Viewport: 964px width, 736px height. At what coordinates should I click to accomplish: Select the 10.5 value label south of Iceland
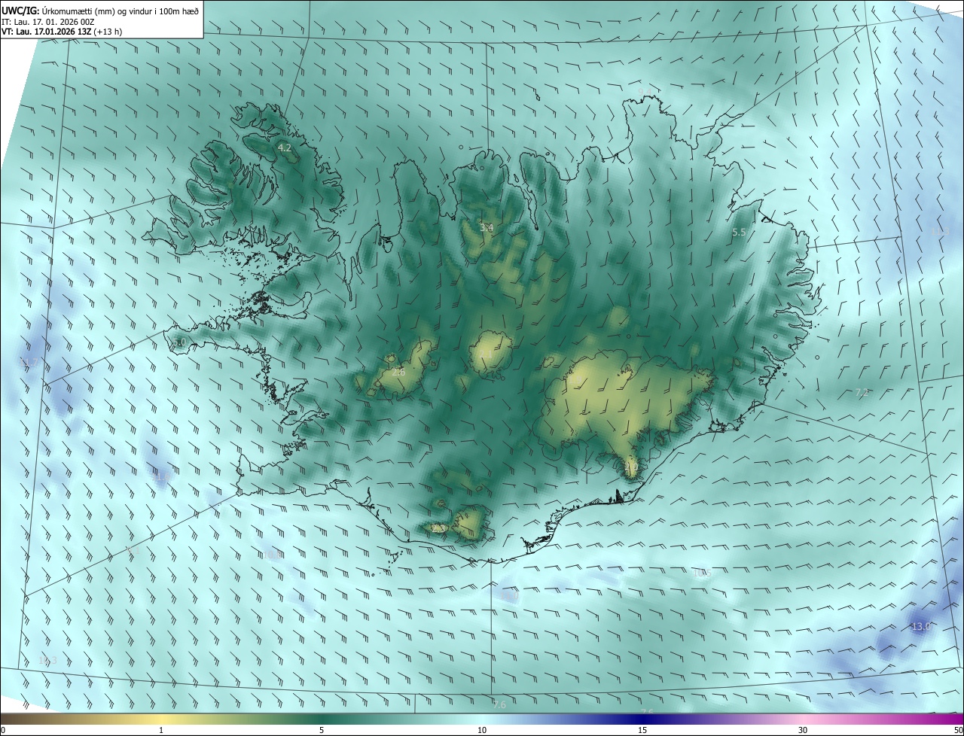pos(702,573)
